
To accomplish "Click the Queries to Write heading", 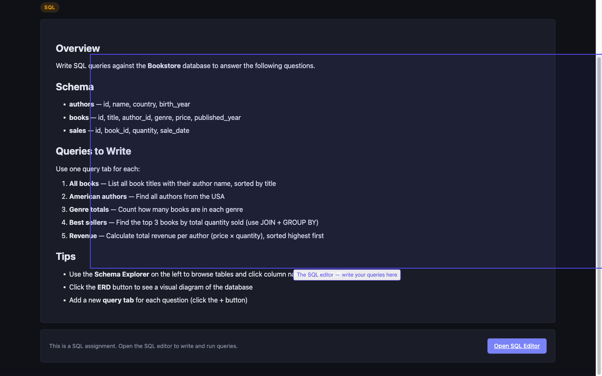I will [x=93, y=151].
